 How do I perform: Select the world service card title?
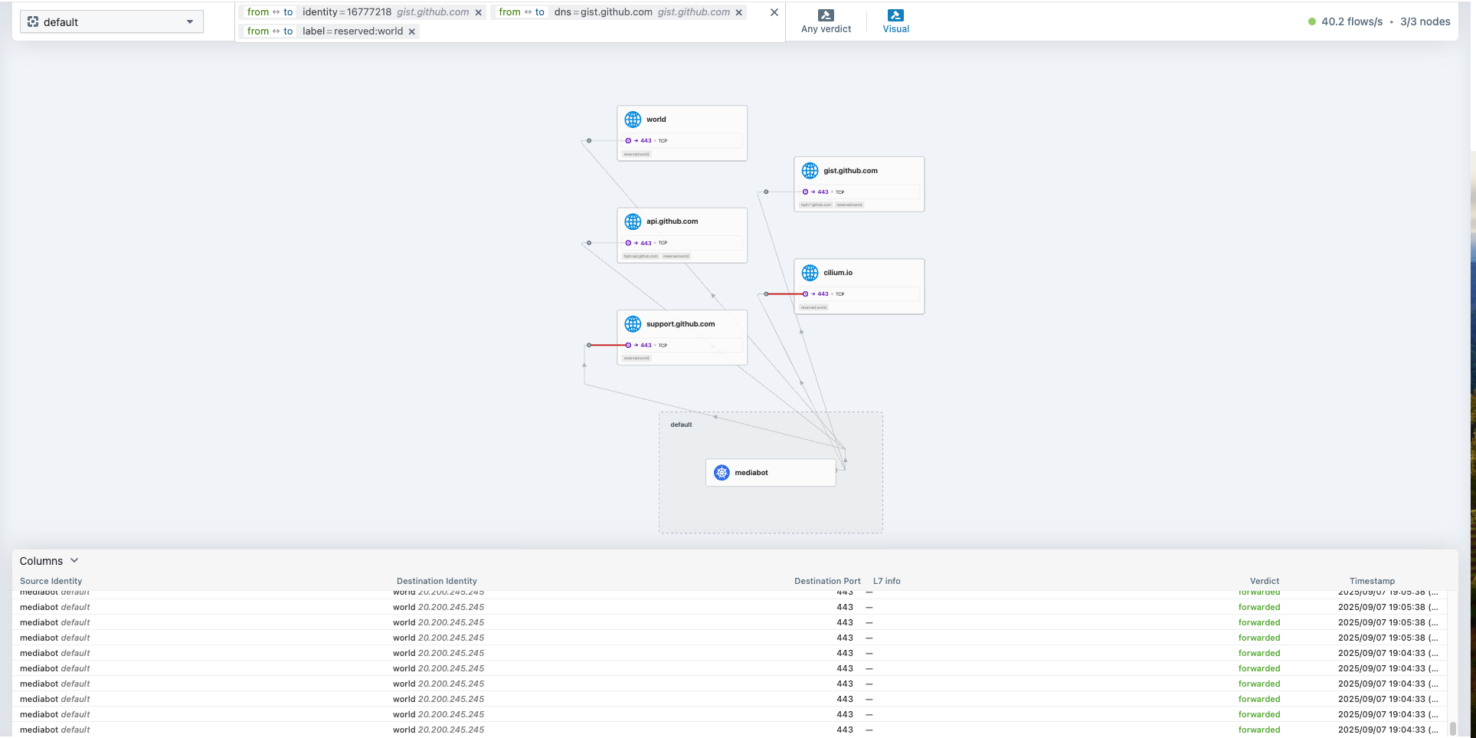656,120
